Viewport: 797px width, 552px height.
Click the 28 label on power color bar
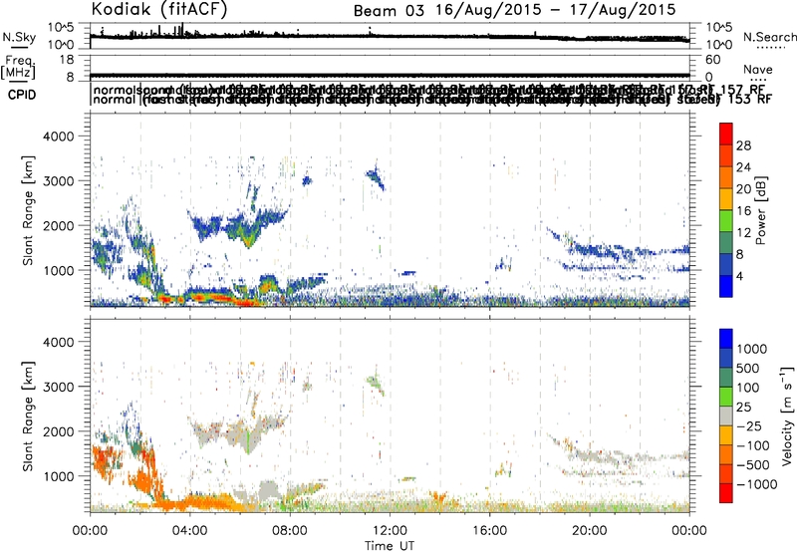[x=743, y=145]
